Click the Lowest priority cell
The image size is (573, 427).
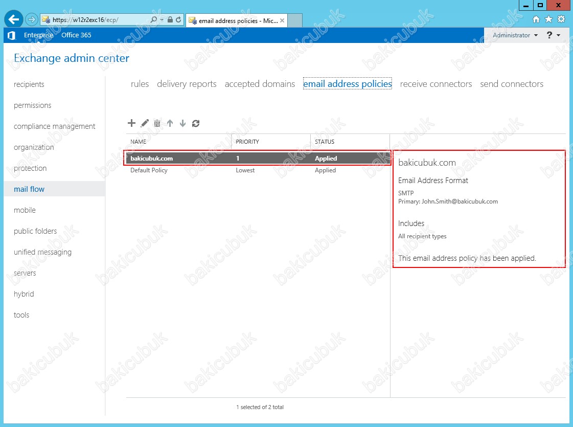pos(245,170)
